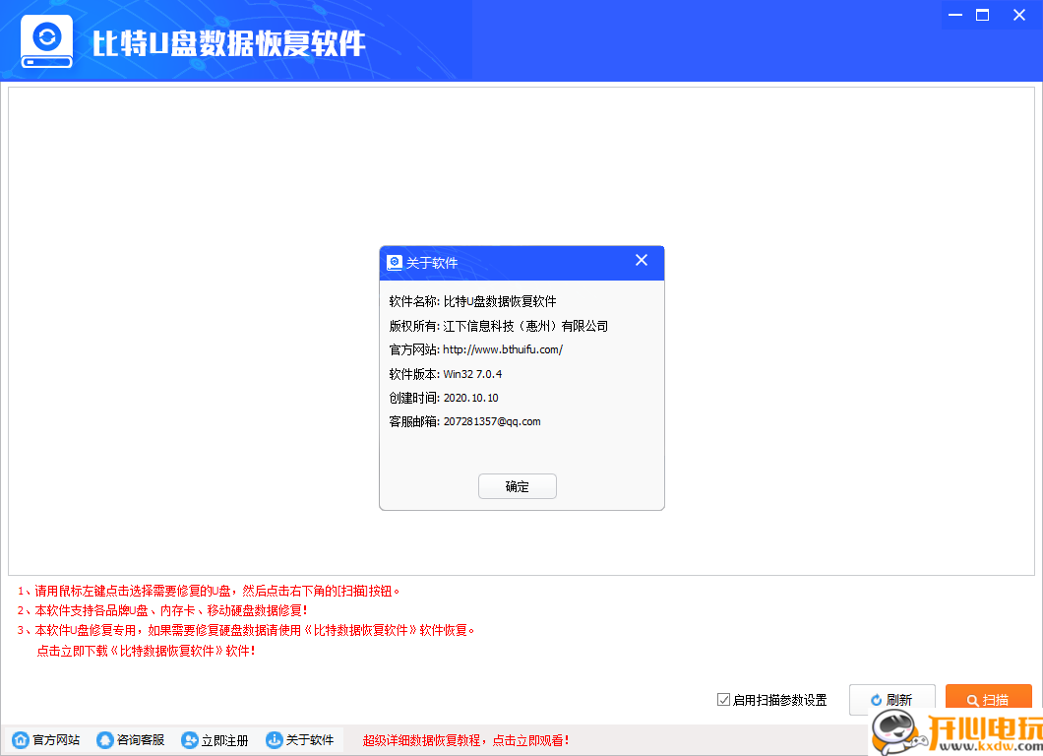The image size is (1043, 756).
Task: Click the 立即注册 label in bottom bar
Action: (224, 740)
